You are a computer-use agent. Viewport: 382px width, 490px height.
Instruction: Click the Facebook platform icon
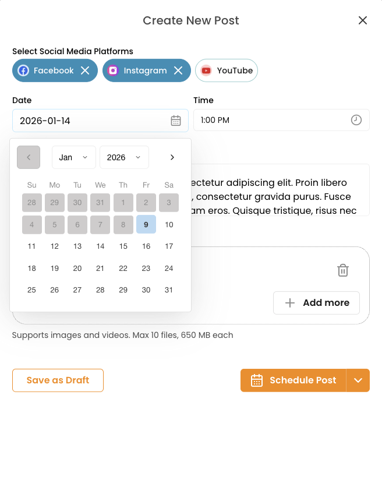click(23, 70)
